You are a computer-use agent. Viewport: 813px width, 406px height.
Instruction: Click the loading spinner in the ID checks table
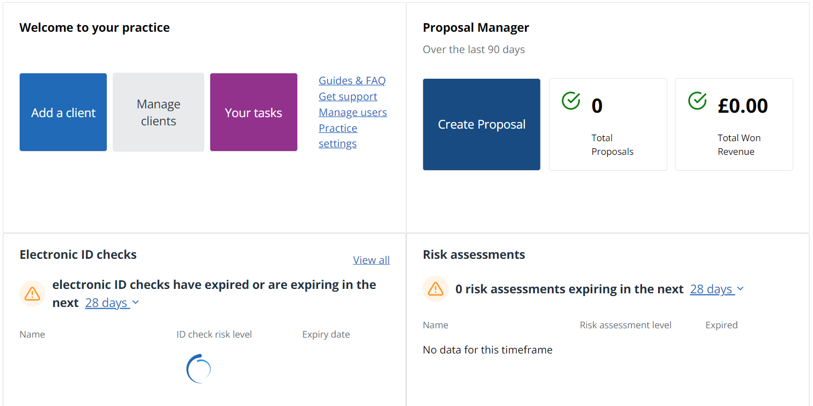(x=199, y=369)
